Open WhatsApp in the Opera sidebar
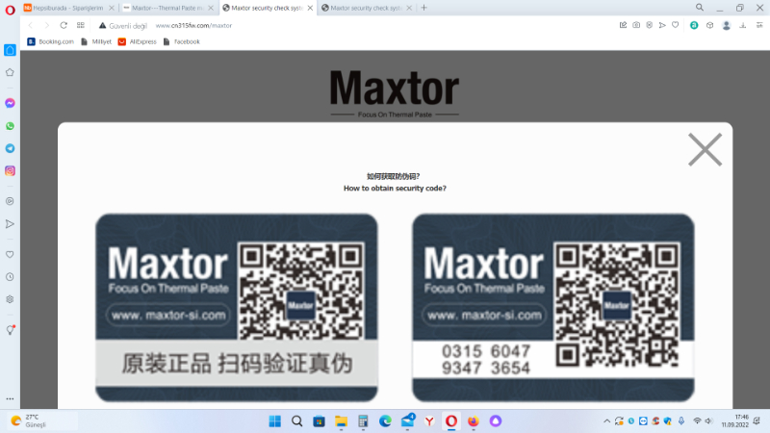770x433 pixels. (x=10, y=126)
